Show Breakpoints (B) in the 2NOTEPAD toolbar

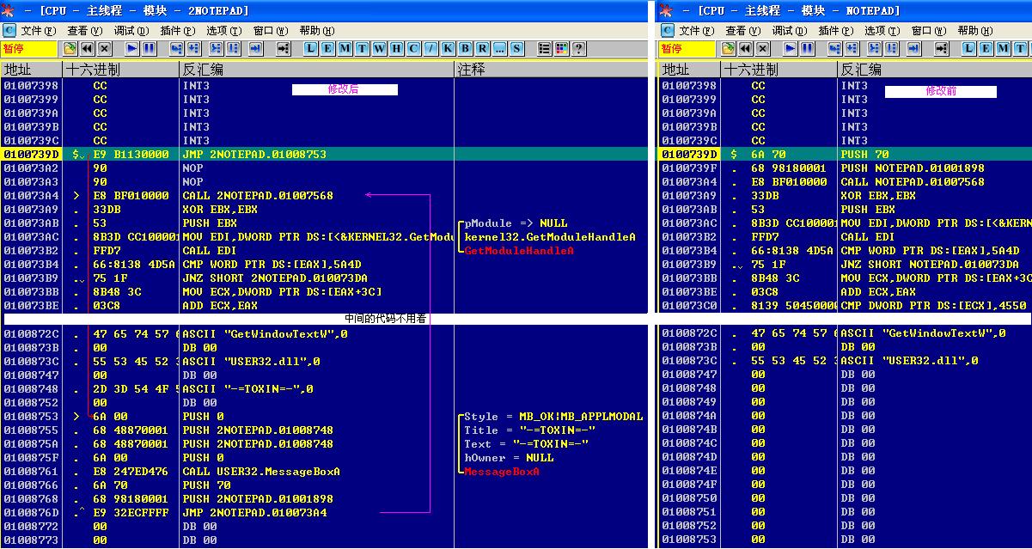click(466, 49)
